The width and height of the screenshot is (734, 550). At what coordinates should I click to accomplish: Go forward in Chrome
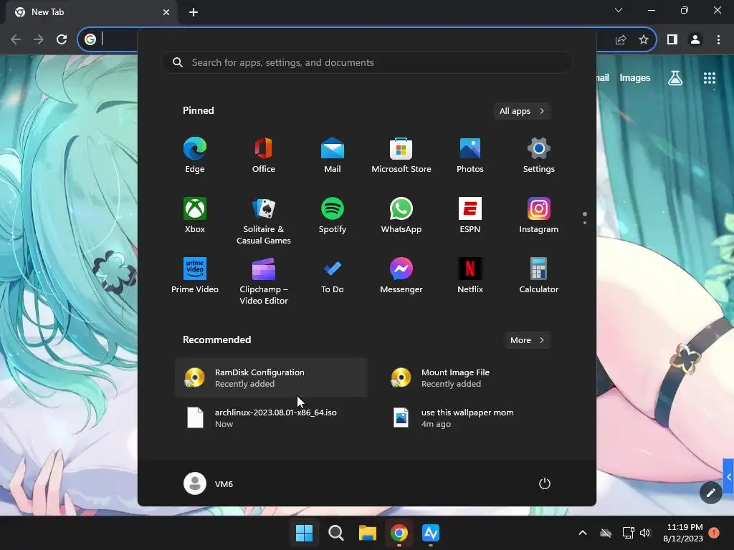(39, 40)
